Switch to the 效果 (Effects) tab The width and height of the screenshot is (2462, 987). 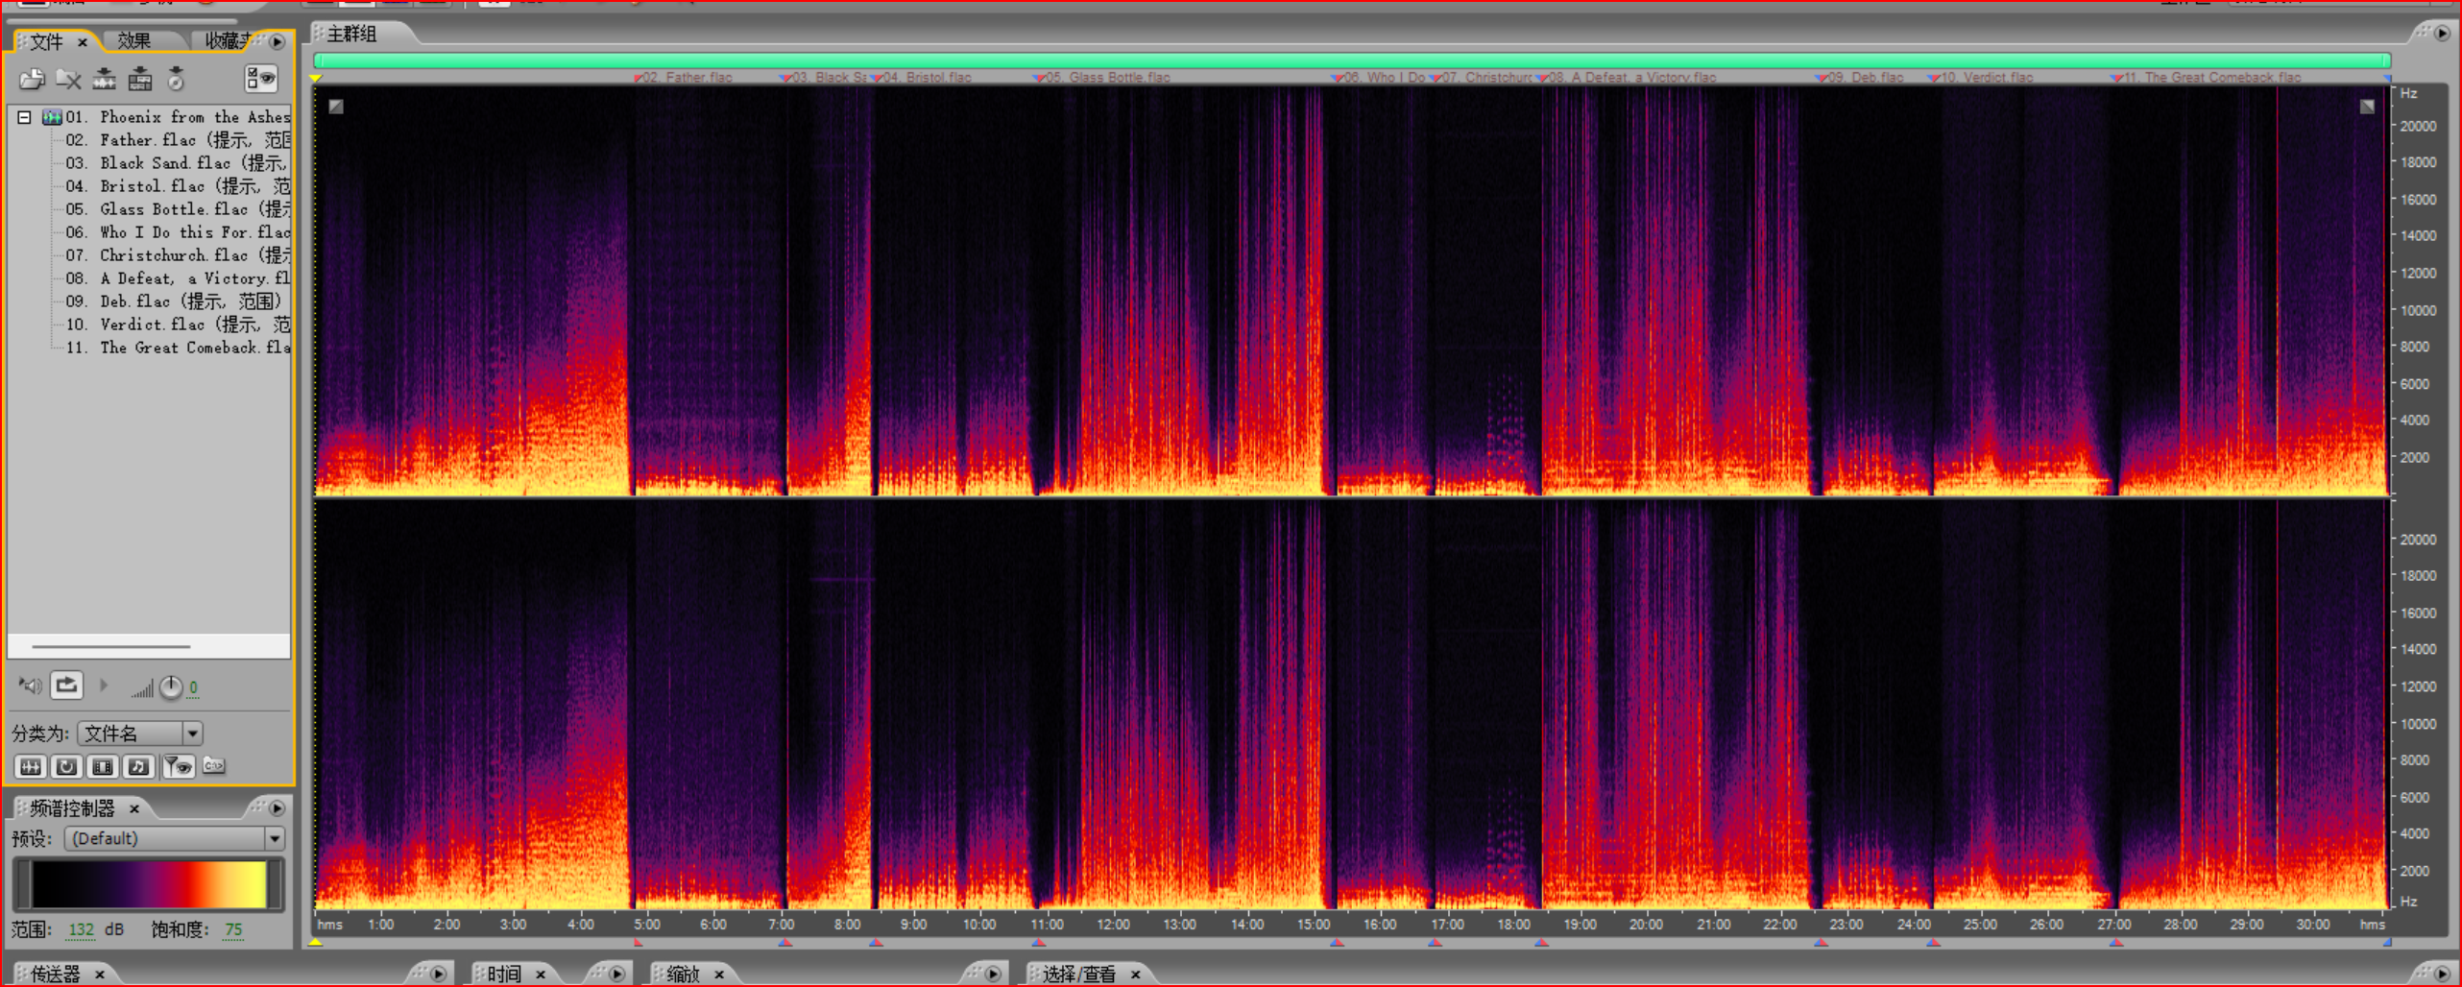pyautogui.click(x=134, y=41)
